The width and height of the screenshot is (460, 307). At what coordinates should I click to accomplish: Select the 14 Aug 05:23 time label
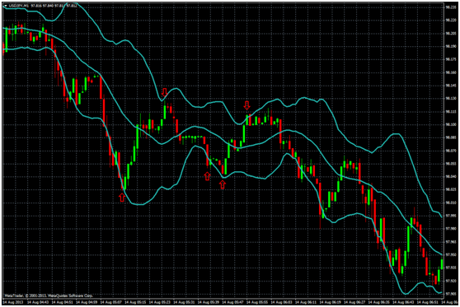[x=161, y=302]
